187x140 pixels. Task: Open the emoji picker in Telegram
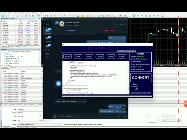click(x=120, y=116)
